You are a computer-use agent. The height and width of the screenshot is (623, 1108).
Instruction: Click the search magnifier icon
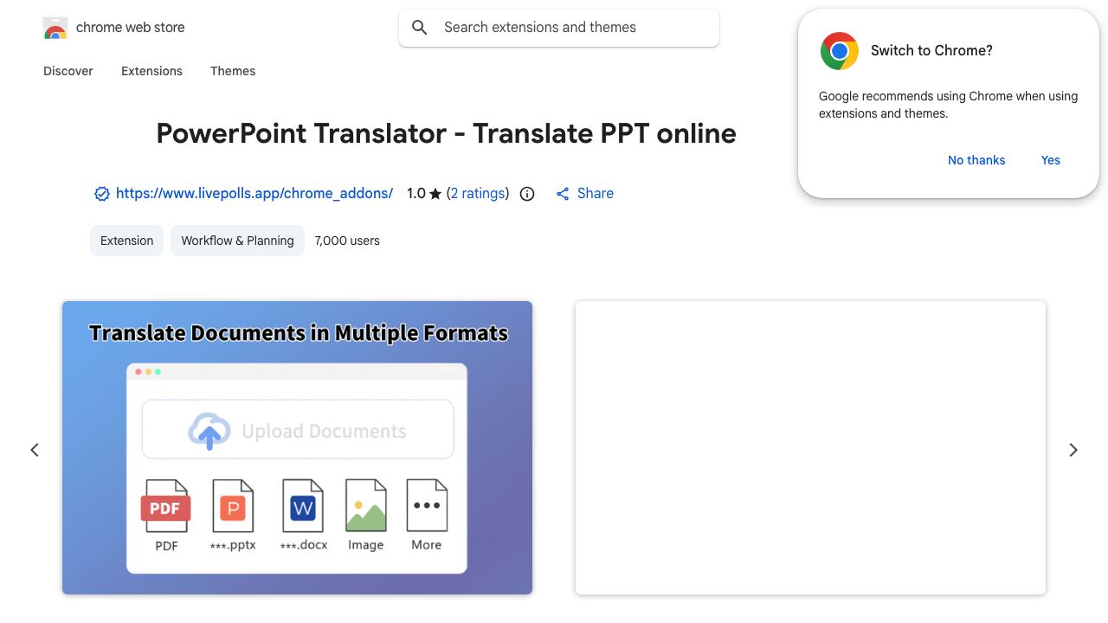pyautogui.click(x=420, y=28)
